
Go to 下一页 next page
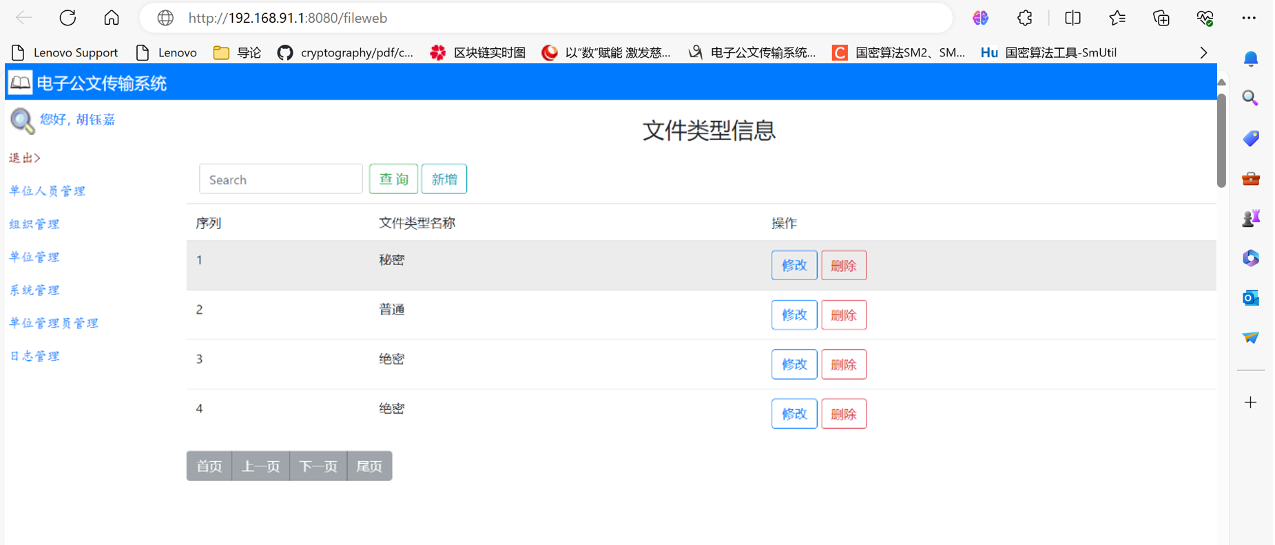(x=319, y=466)
